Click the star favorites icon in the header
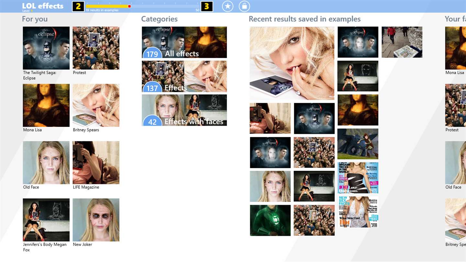 [x=227, y=6]
